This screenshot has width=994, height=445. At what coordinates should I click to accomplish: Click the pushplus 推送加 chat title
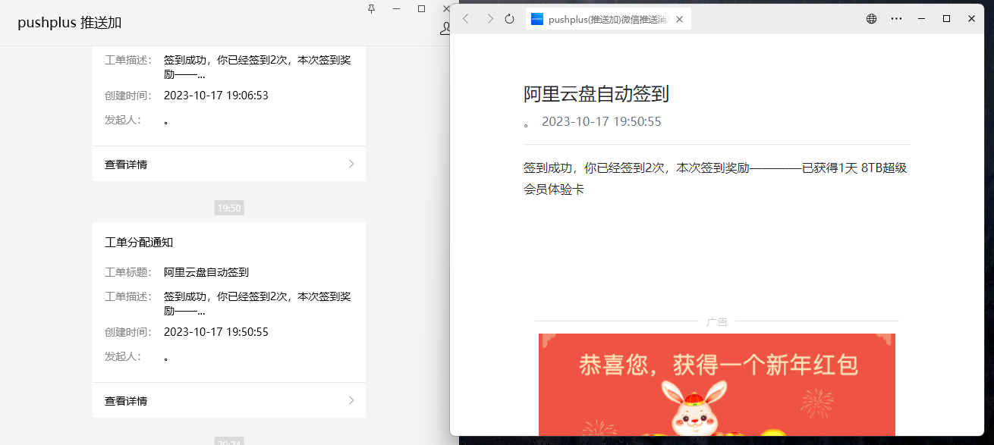pos(70,23)
